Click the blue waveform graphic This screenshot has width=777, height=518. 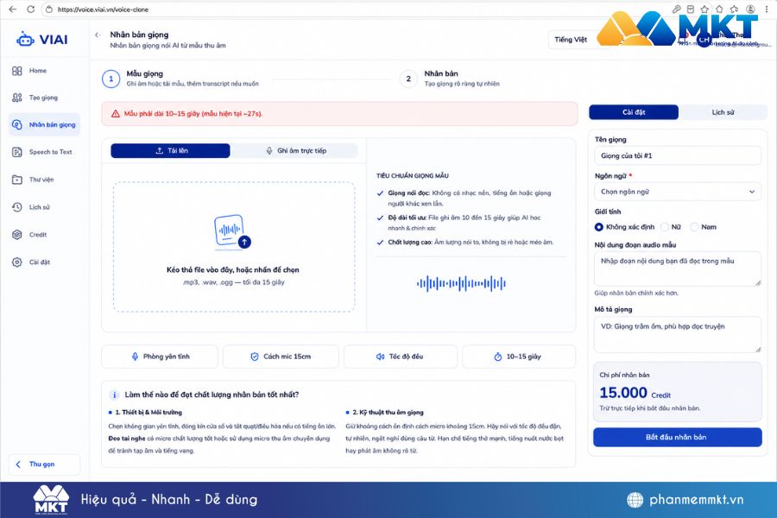pyautogui.click(x=461, y=283)
